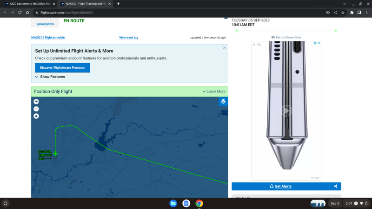Click the upload photo link
372x209 pixels.
tap(45, 24)
